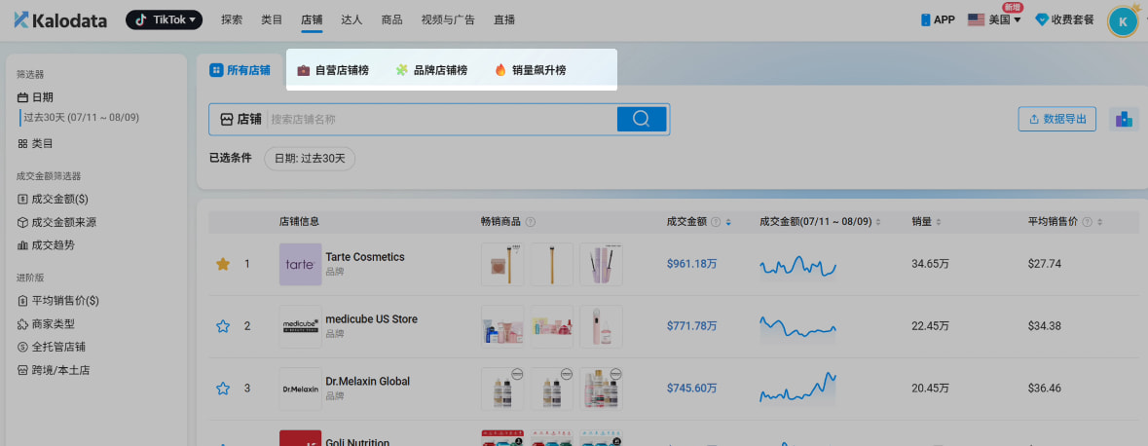Favorite medicube US Store star
The height and width of the screenshot is (446, 1148).
pos(223,326)
